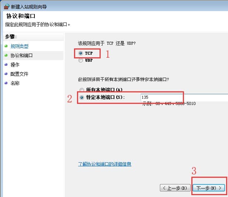Select 协议和端口 in the steps list
The width and height of the screenshot is (228, 197).
click(x=21, y=55)
